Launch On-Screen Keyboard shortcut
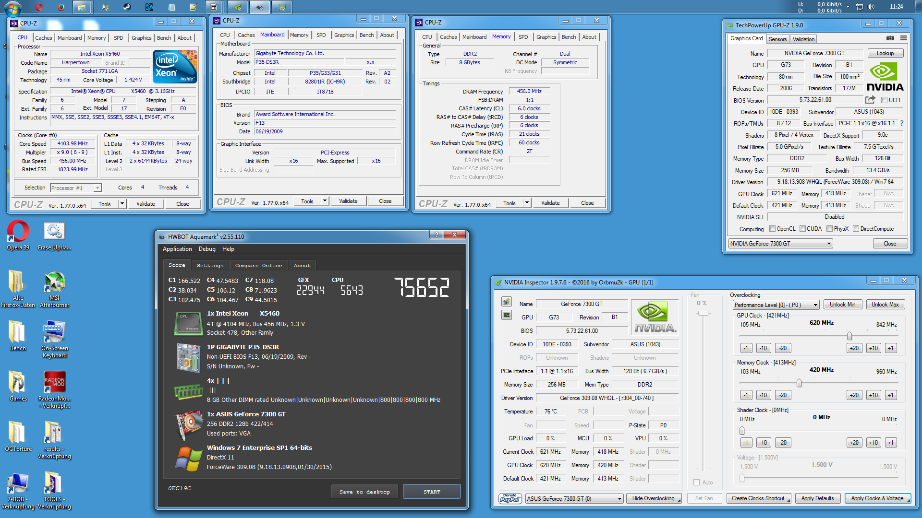The width and height of the screenshot is (922, 518). 54,339
